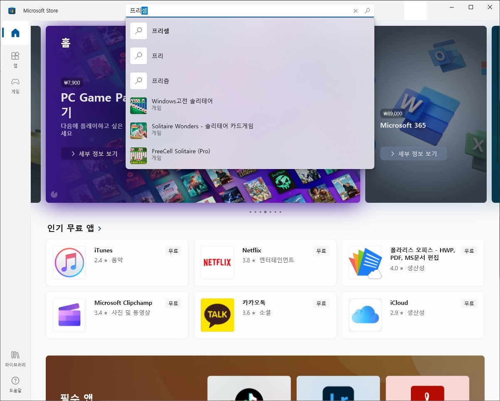Open the 카카오톡 app icon

pyautogui.click(x=217, y=315)
